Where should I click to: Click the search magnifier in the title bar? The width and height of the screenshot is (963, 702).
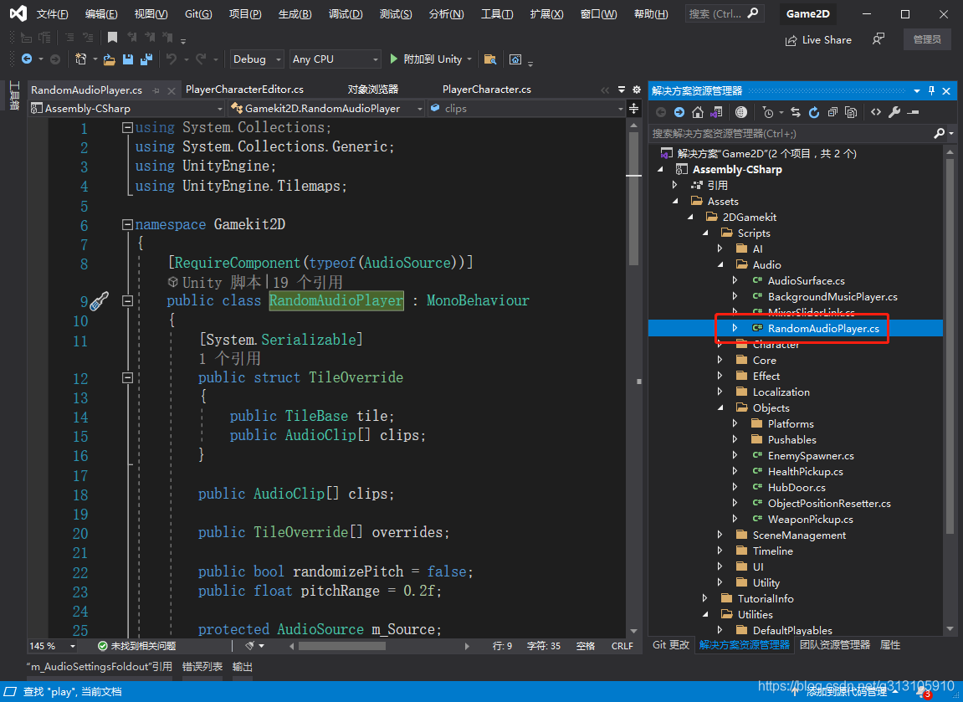753,13
